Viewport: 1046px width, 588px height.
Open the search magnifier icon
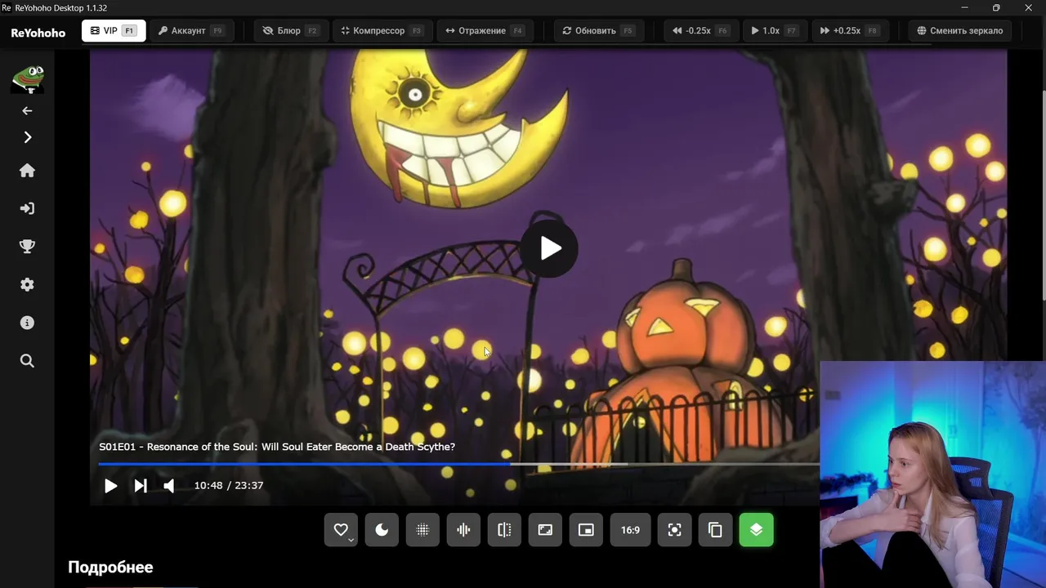pyautogui.click(x=27, y=361)
